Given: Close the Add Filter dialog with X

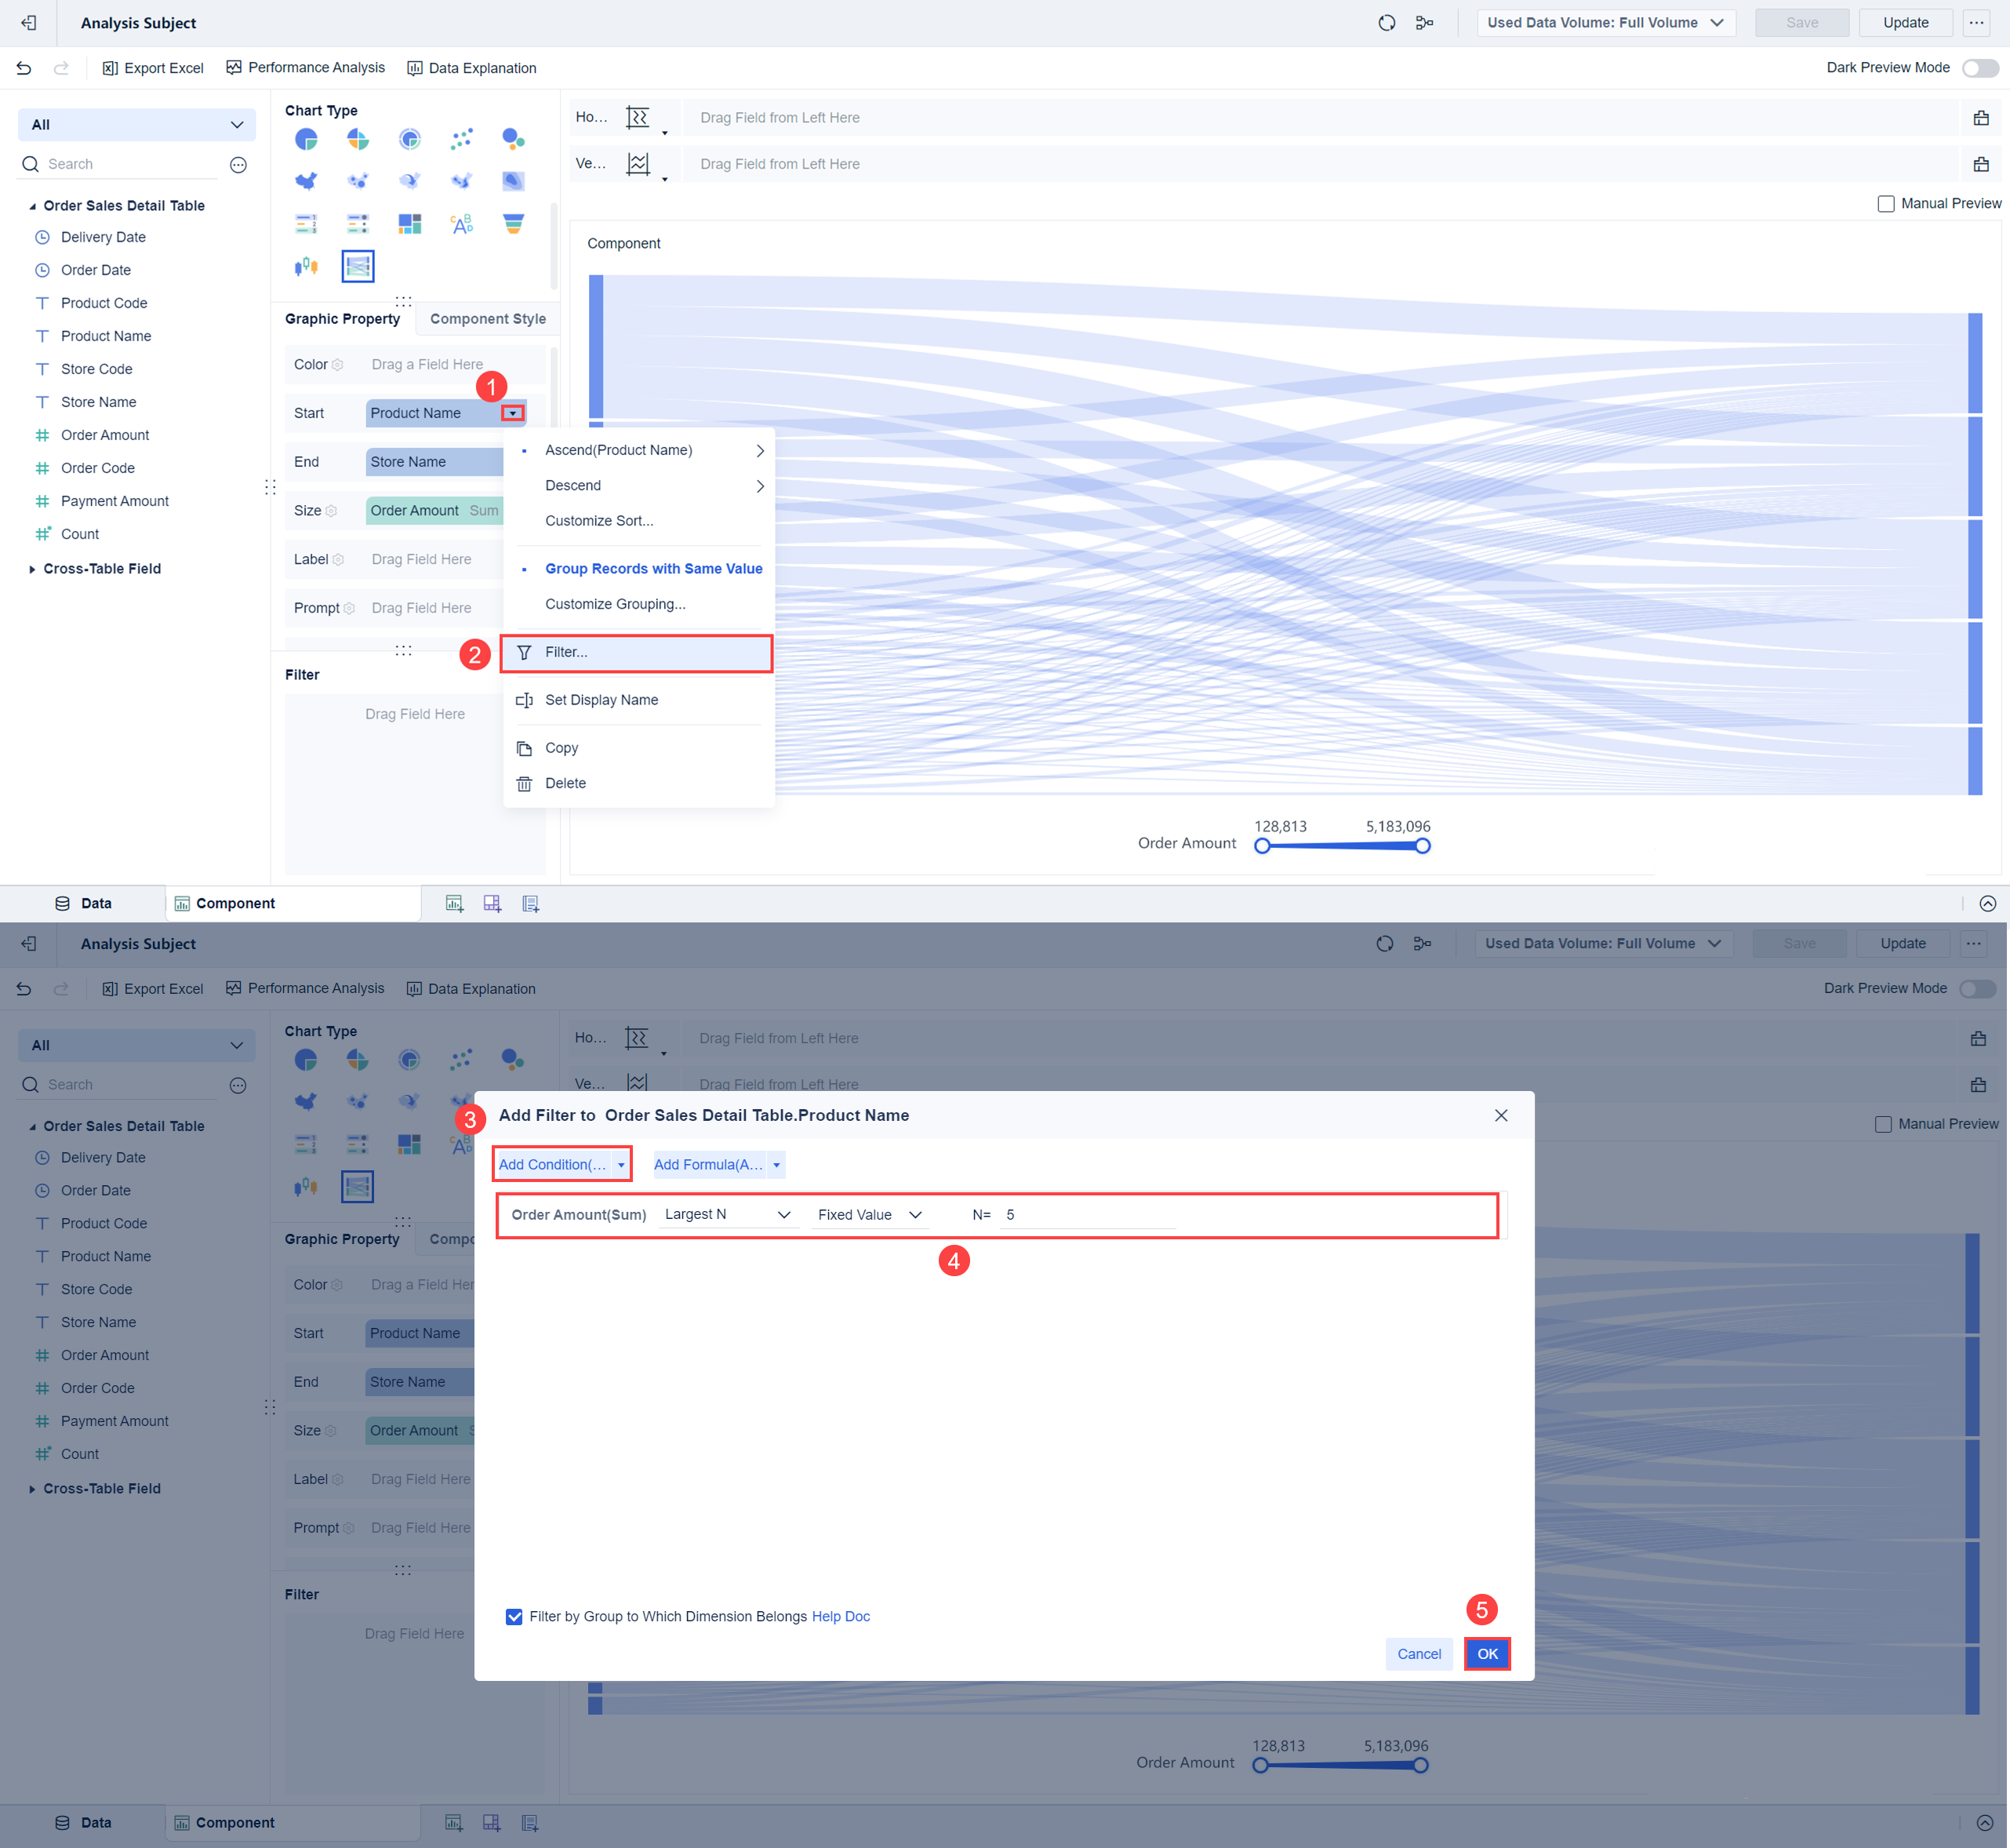Looking at the screenshot, I should tap(1500, 1116).
